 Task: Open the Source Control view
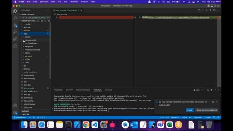point(15,25)
